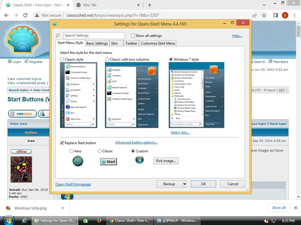Image resolution: width=301 pixels, height=225 pixels.
Task: Close the New Tab browser tab
Action: click(x=138, y=5)
